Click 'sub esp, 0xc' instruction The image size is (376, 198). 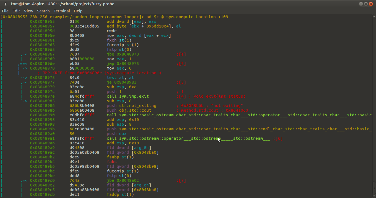122,87
